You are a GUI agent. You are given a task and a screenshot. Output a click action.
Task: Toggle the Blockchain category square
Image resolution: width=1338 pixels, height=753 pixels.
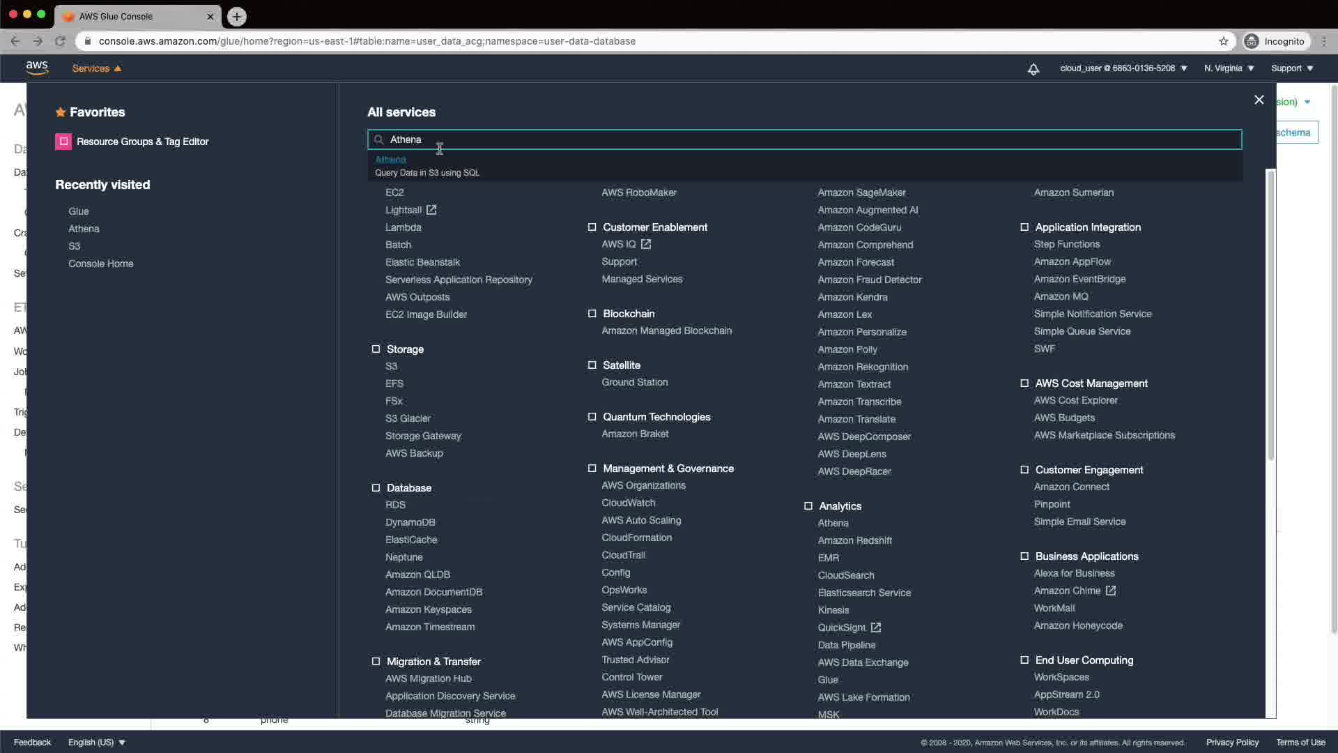tap(592, 314)
